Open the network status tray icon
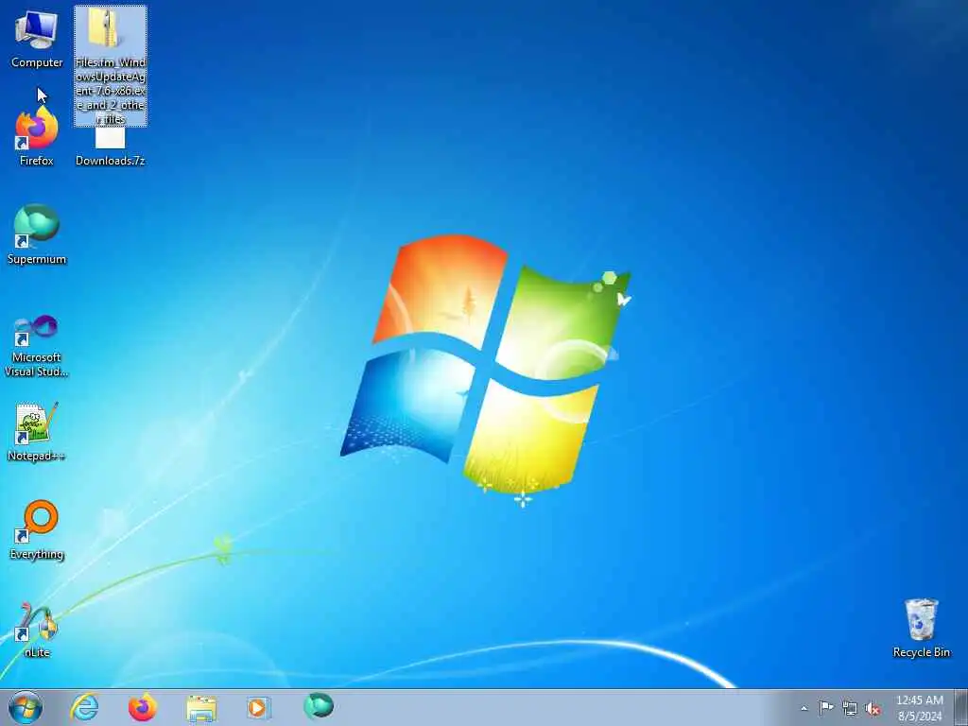 tap(850, 709)
